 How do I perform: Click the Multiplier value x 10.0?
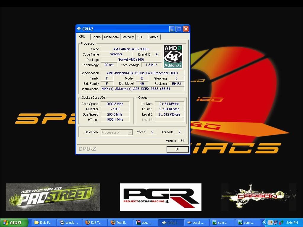pyautogui.click(x=115, y=109)
